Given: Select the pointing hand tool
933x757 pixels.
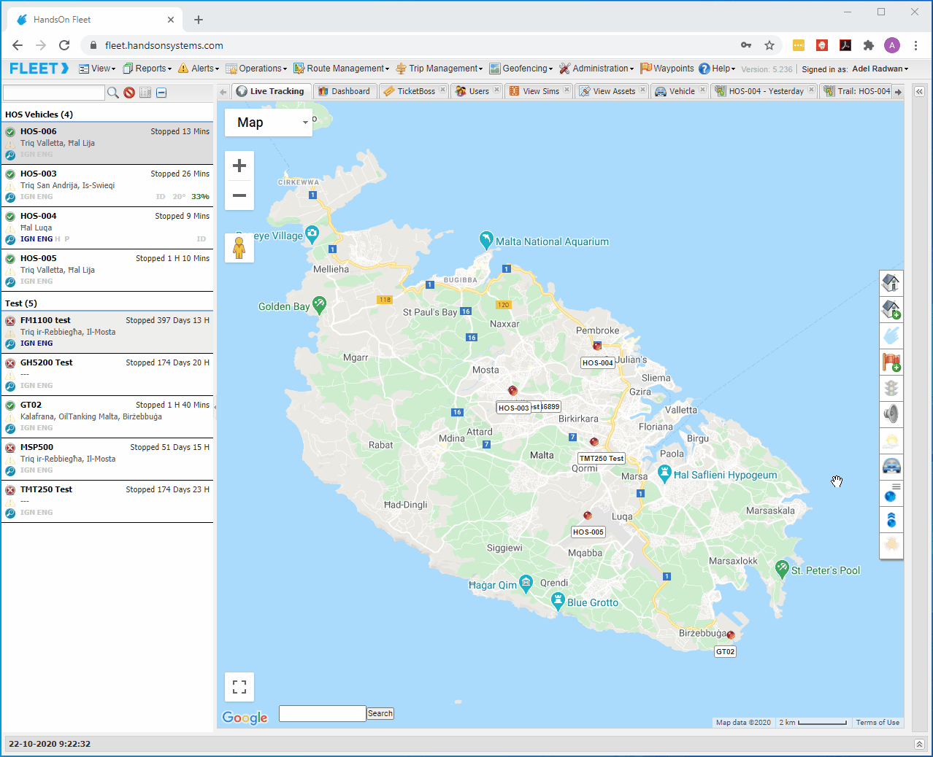Looking at the screenshot, I should [x=891, y=335].
